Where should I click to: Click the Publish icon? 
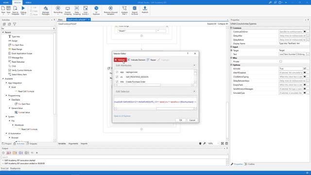coord(145,8)
